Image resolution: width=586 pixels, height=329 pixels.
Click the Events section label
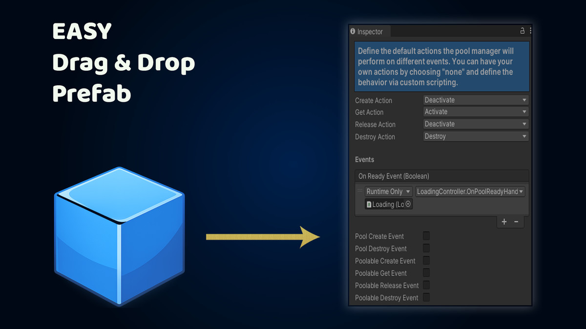point(365,159)
